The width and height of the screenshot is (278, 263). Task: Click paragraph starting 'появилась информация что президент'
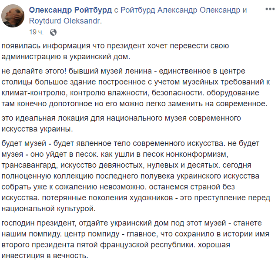click(x=115, y=51)
